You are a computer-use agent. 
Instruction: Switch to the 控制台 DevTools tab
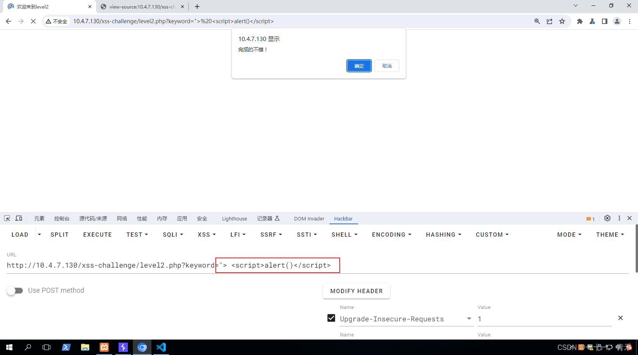point(62,218)
